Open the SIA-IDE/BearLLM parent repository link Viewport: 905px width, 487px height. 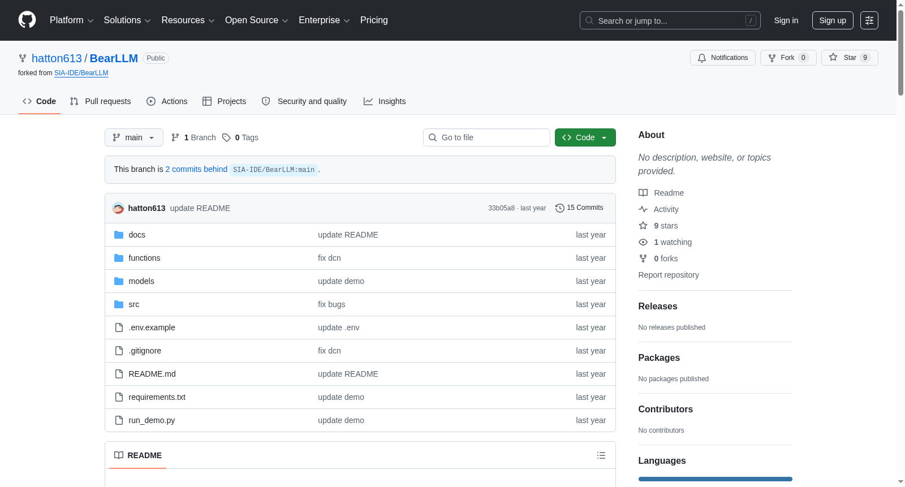pos(81,73)
